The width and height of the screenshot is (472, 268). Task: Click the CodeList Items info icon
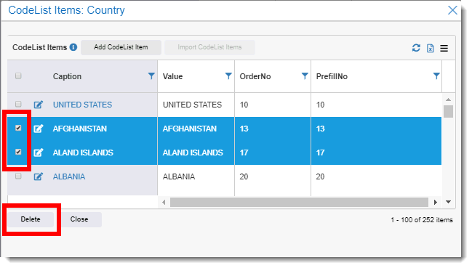(73, 47)
